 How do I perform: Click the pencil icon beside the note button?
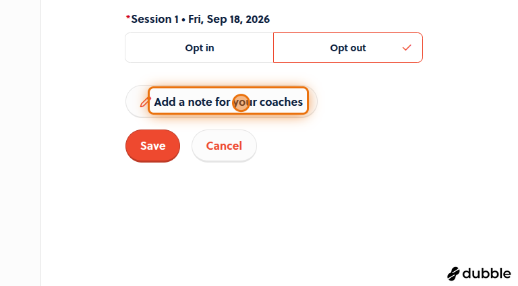(144, 102)
